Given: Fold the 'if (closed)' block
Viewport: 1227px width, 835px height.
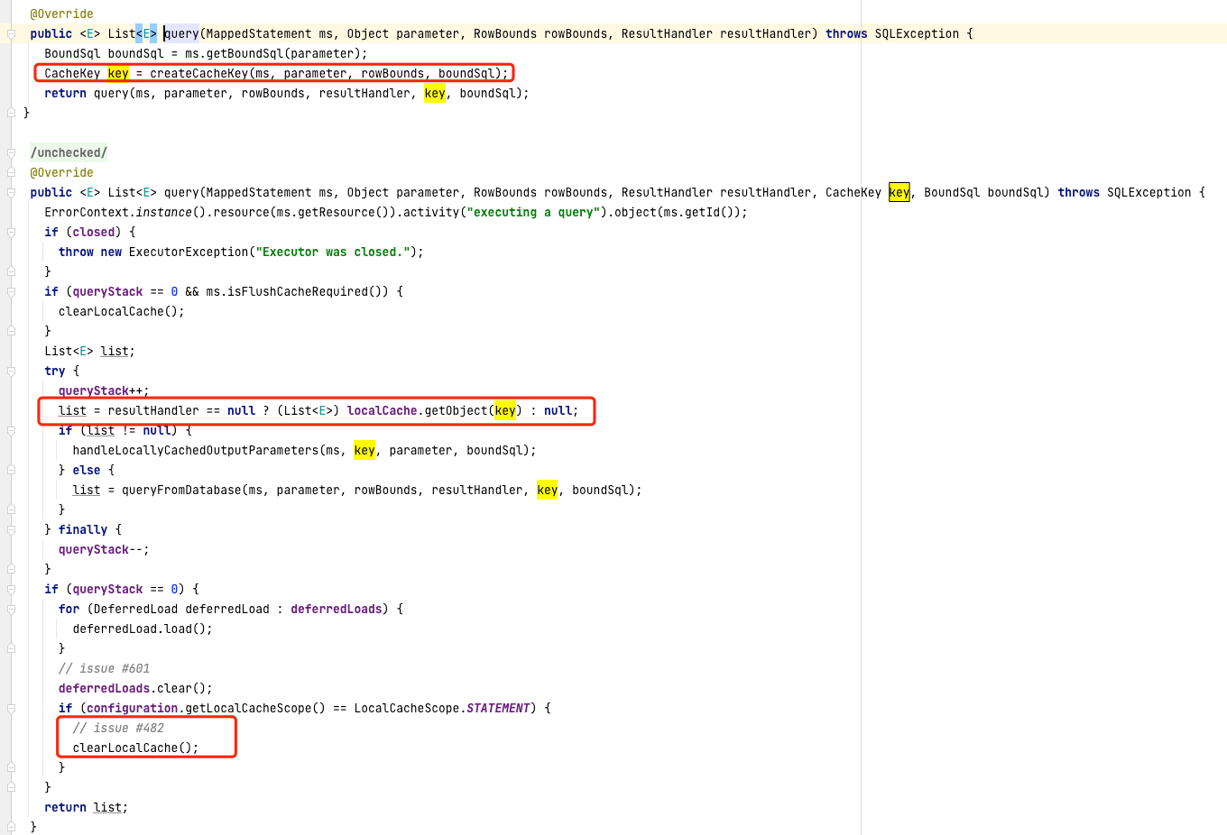Looking at the screenshot, I should [11, 232].
